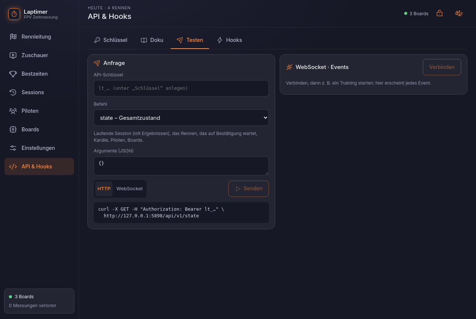Click the Senden button
476x319 pixels.
coord(248,189)
